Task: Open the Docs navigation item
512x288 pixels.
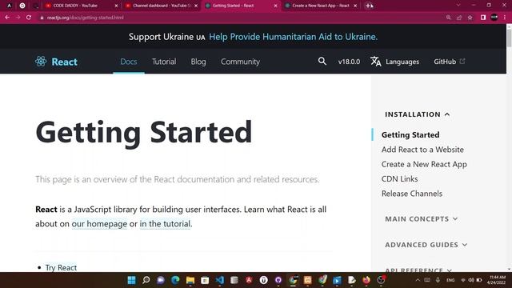Action: coord(129,62)
